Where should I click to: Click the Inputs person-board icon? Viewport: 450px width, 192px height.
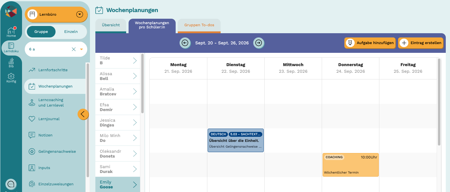tap(32, 168)
